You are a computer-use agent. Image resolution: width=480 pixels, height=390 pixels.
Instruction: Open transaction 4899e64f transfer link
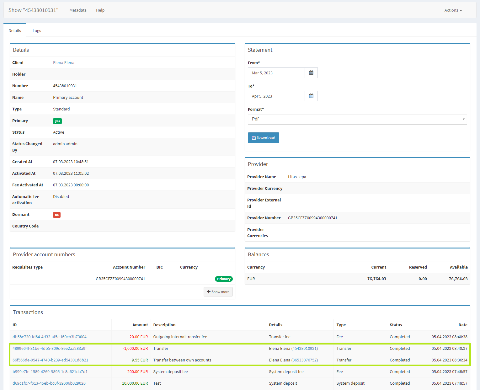click(50, 349)
